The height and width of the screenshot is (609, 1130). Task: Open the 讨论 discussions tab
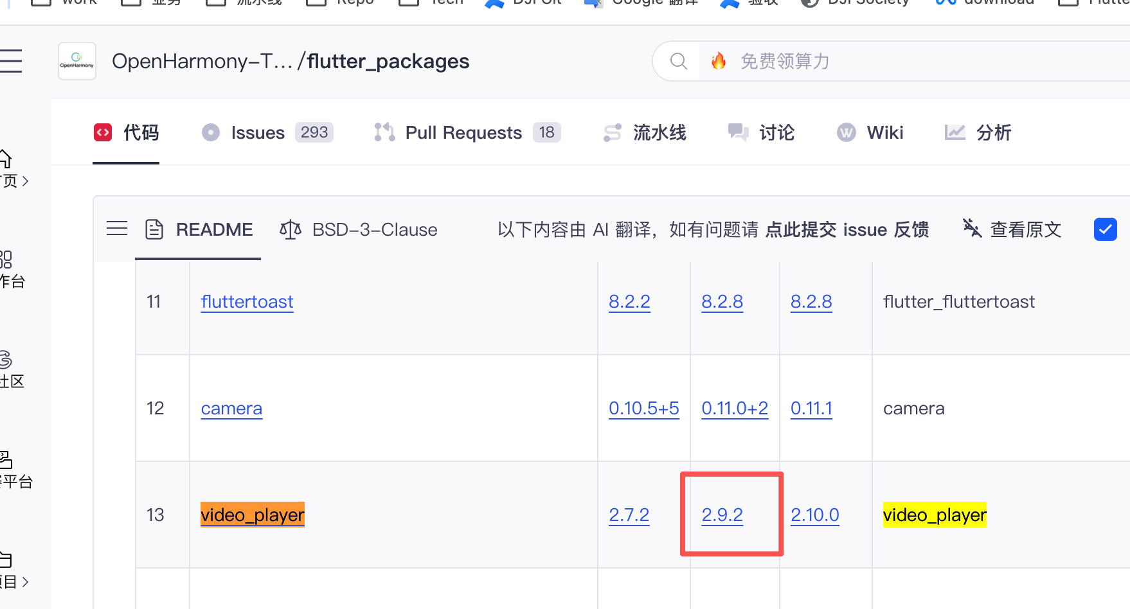coord(762,133)
